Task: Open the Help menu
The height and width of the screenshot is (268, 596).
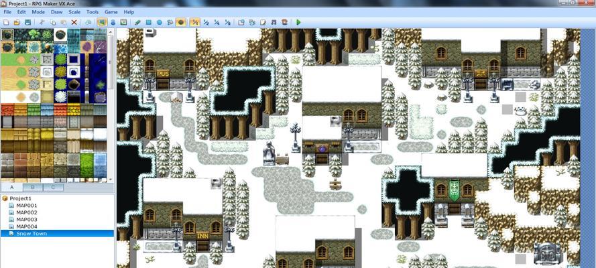Action: coord(129,12)
